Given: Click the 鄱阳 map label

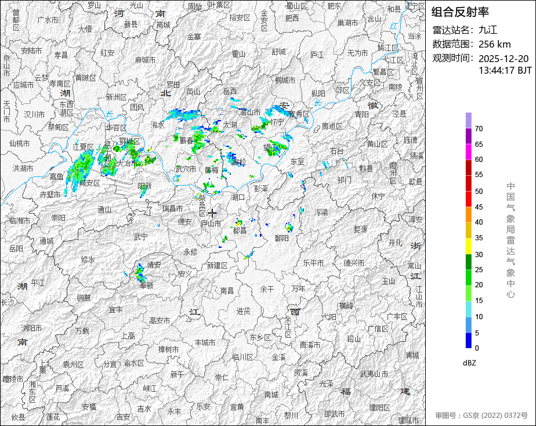Looking at the screenshot, I should 282,238.
